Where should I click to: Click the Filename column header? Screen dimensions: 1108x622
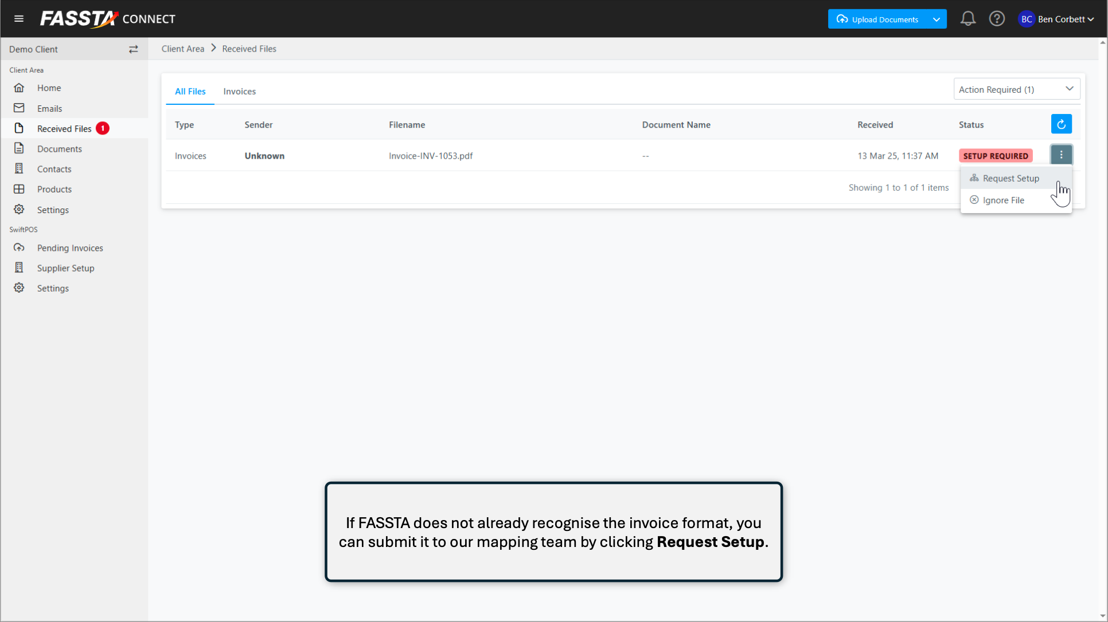click(407, 125)
